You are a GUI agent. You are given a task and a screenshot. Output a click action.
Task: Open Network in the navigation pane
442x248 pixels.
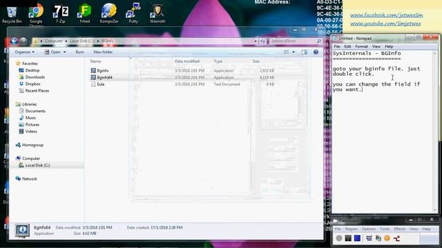coord(26,179)
